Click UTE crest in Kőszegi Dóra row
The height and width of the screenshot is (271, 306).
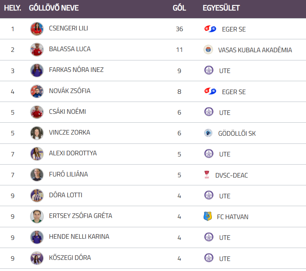click(209, 258)
